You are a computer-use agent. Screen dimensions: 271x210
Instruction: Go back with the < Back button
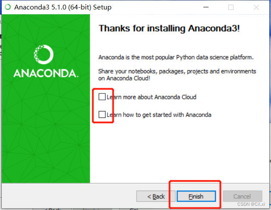pyautogui.click(x=156, y=196)
